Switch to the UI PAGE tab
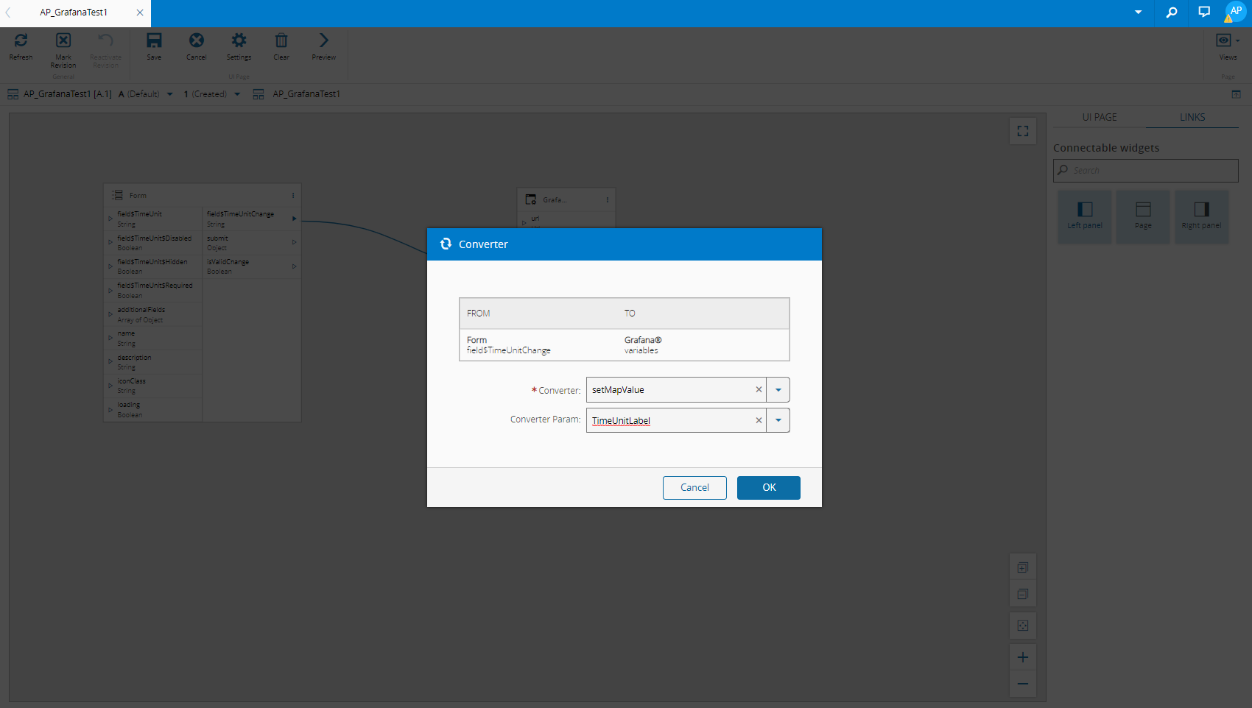The width and height of the screenshot is (1252, 708). coord(1099,117)
